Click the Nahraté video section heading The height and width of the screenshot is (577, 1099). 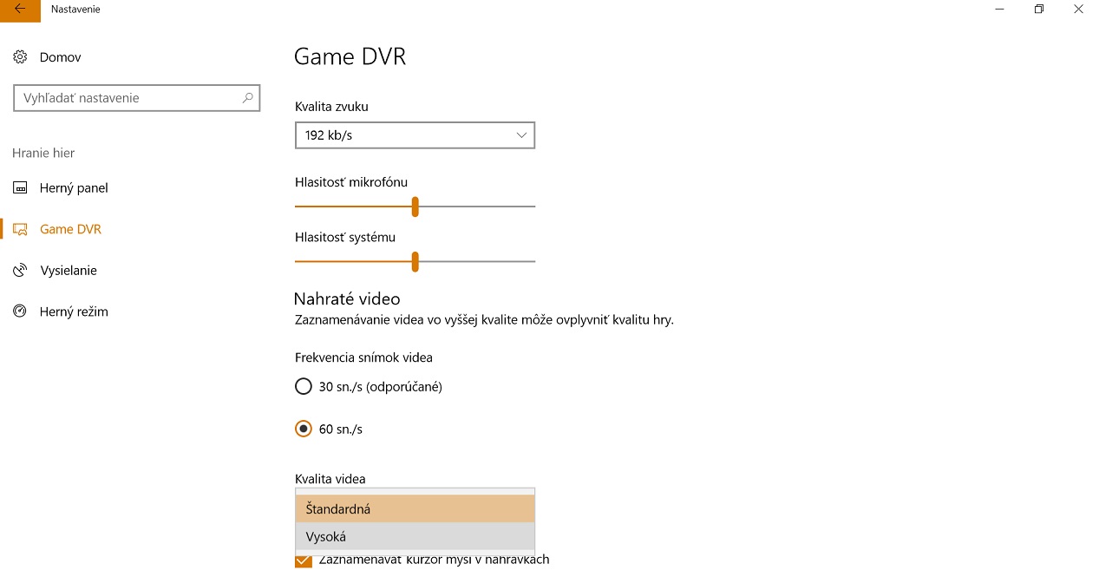(x=347, y=298)
